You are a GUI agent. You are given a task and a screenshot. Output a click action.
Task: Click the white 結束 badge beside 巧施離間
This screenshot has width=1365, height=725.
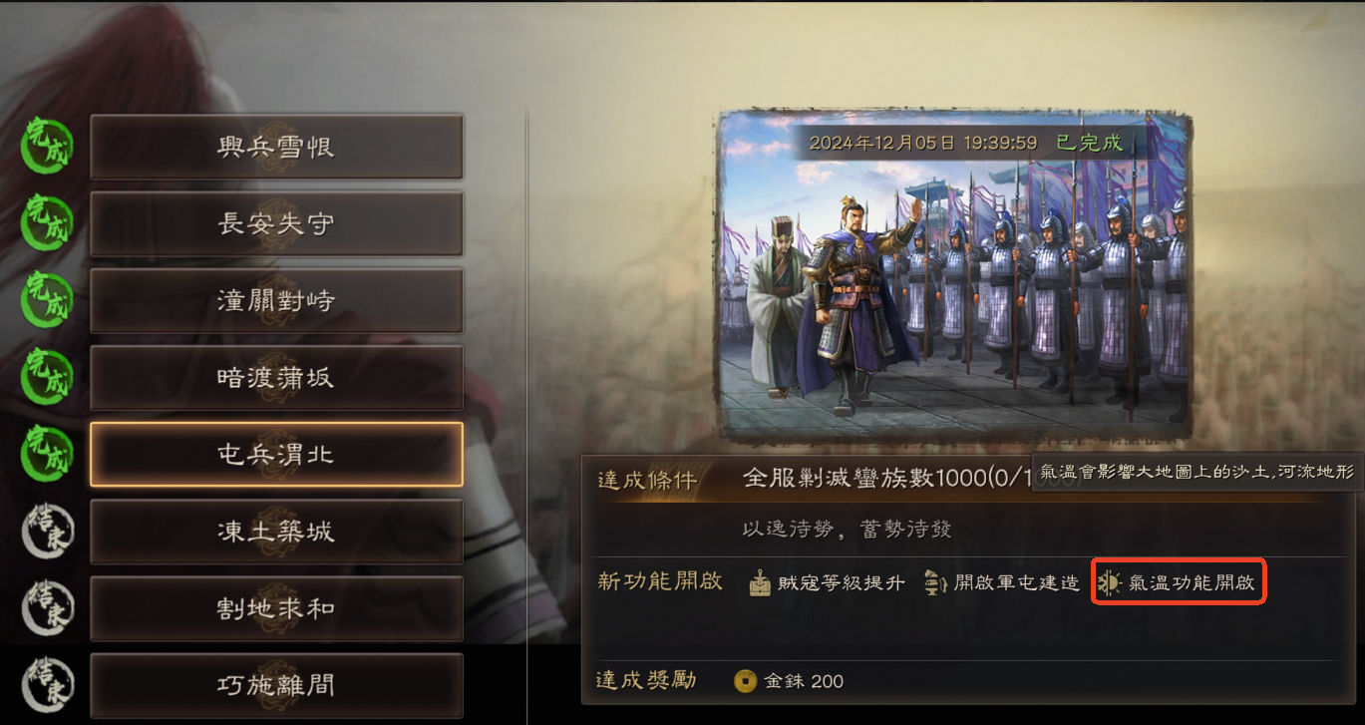click(47, 684)
